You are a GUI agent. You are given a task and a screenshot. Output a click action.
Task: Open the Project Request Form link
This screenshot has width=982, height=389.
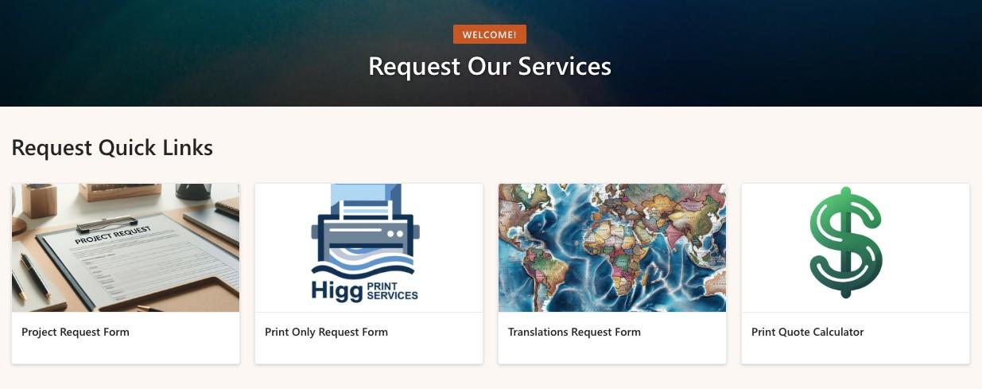pos(76,332)
